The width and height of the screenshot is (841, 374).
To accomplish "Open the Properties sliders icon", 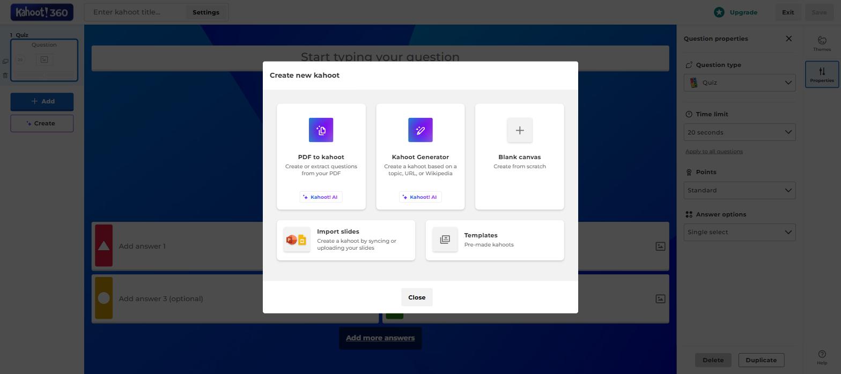I will [822, 71].
